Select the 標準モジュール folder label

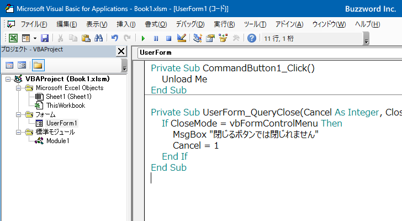point(55,132)
